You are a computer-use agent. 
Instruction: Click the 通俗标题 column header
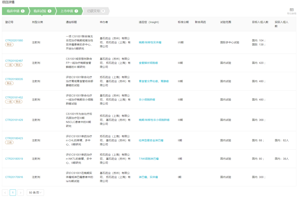click(x=71, y=22)
